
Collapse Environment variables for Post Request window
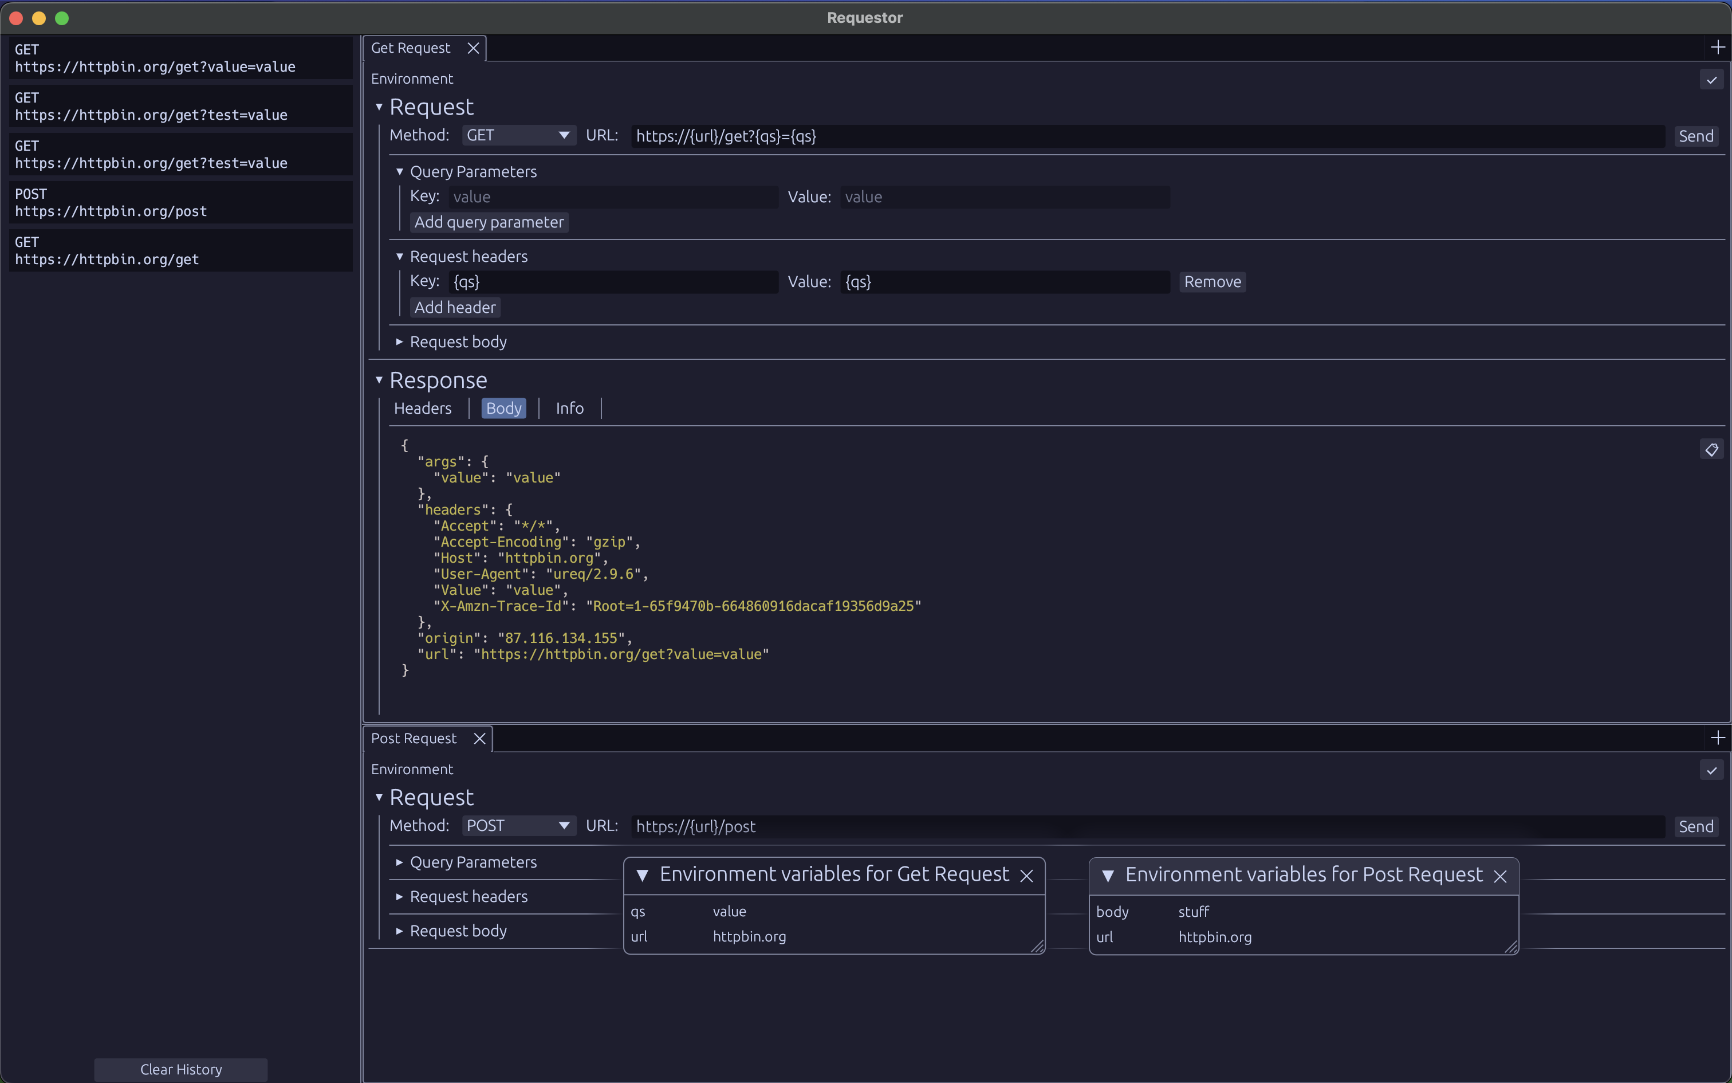pyautogui.click(x=1108, y=876)
